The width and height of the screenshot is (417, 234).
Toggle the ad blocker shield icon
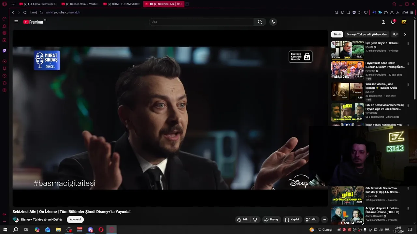click(354, 12)
